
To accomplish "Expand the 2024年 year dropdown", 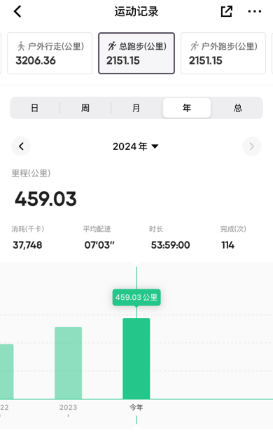I will 136,146.
